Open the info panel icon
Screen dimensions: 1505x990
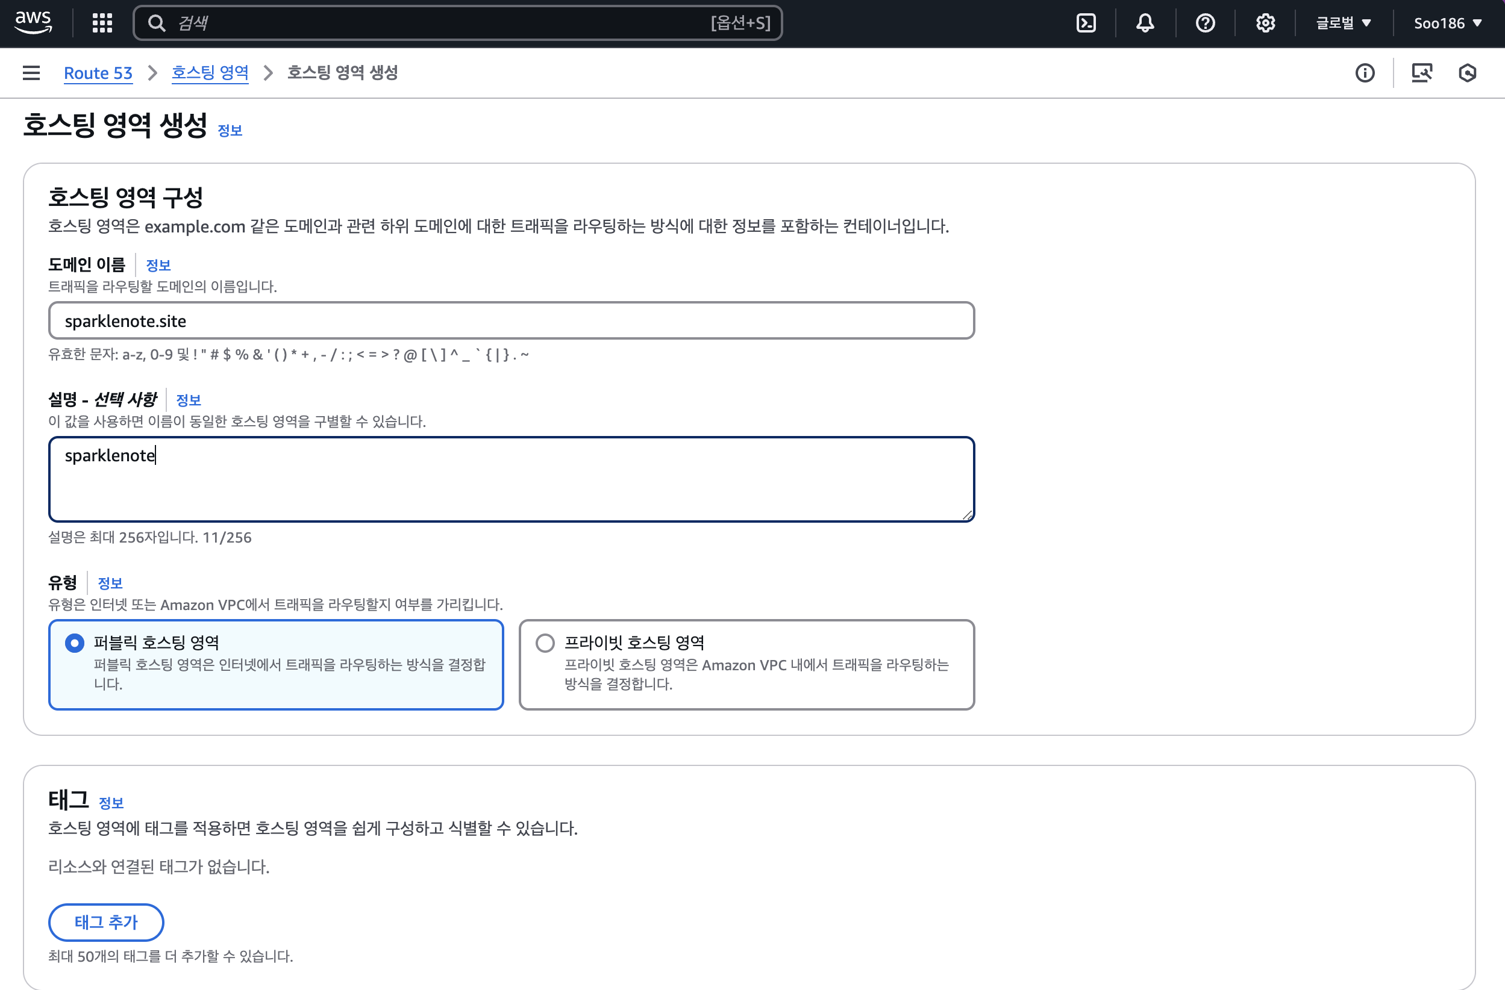click(1365, 73)
